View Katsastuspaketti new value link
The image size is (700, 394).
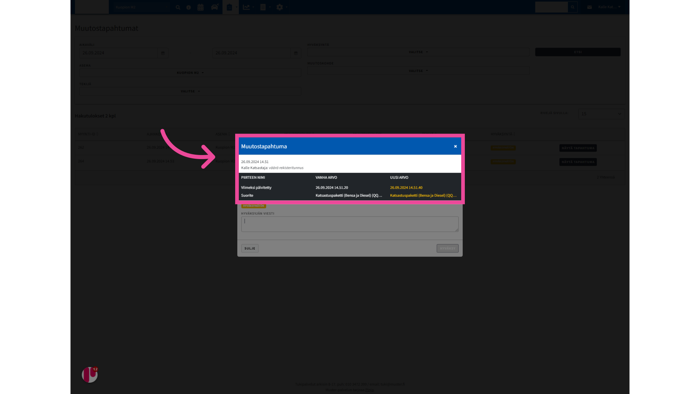coord(423,195)
